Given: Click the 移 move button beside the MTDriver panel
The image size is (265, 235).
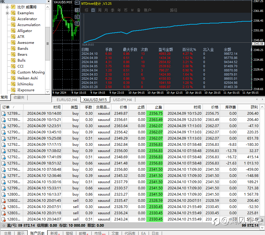Looking at the screenshot, I should point(77,10).
